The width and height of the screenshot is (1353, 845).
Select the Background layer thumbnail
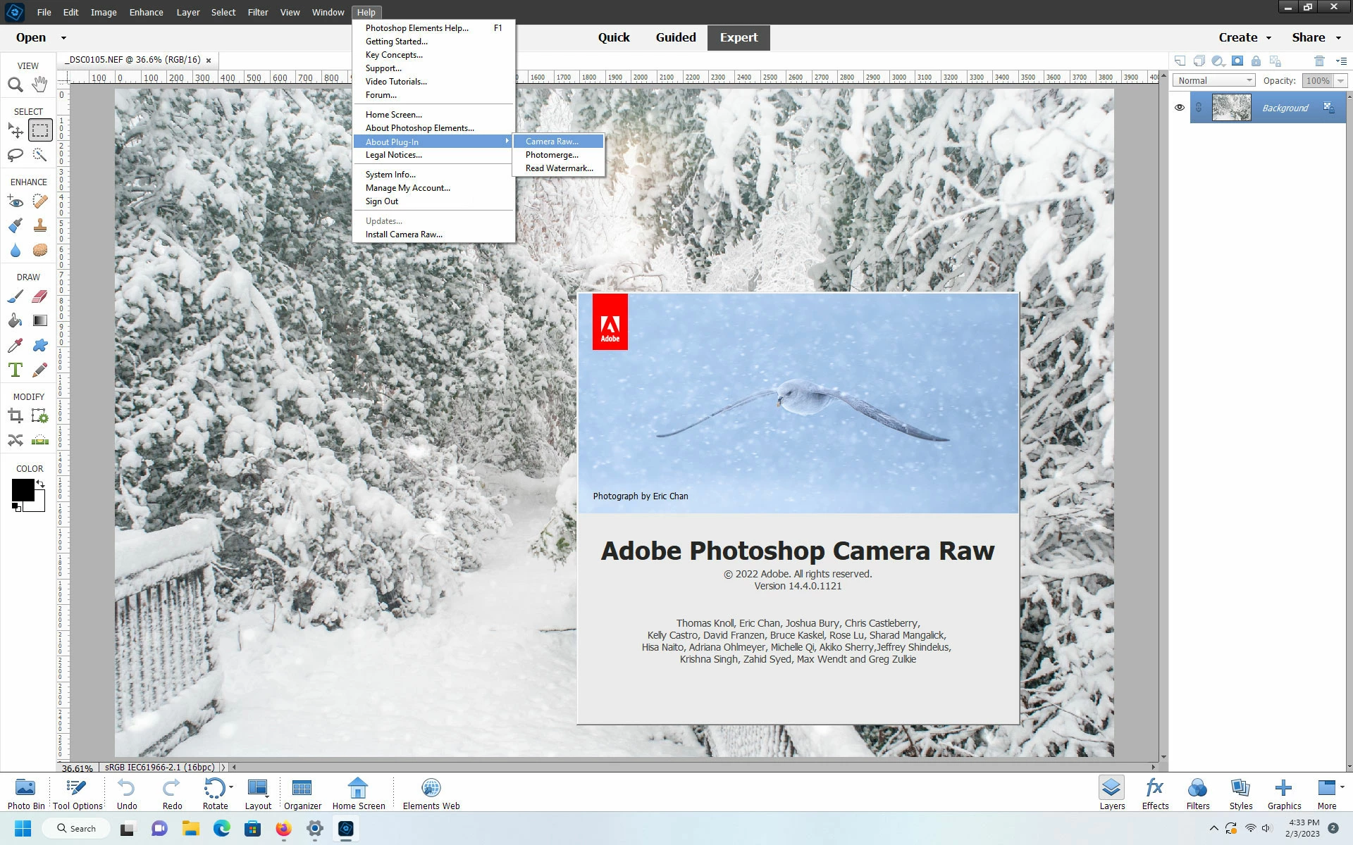coord(1231,108)
